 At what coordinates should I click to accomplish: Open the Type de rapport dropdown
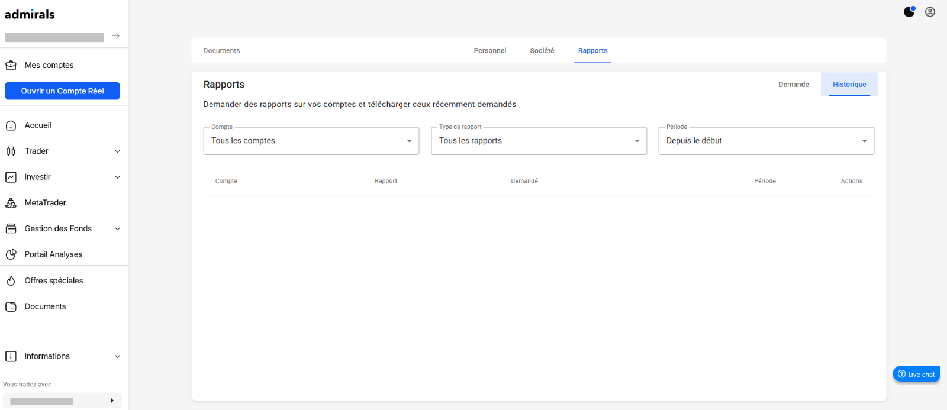pyautogui.click(x=539, y=141)
